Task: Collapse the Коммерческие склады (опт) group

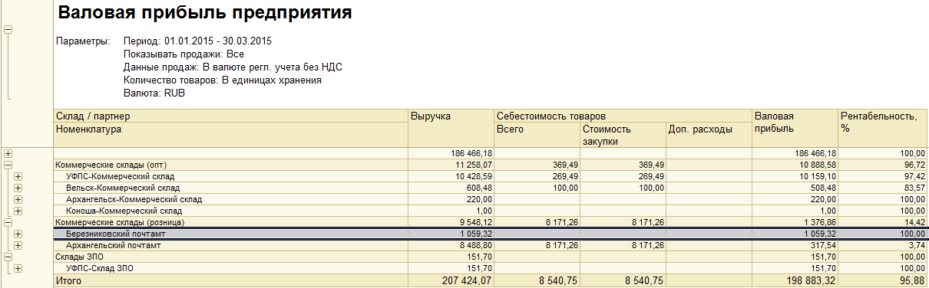Action: point(8,165)
